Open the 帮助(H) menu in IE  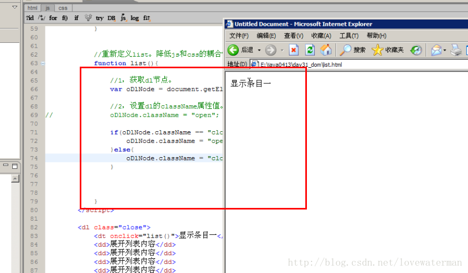tap(377, 36)
